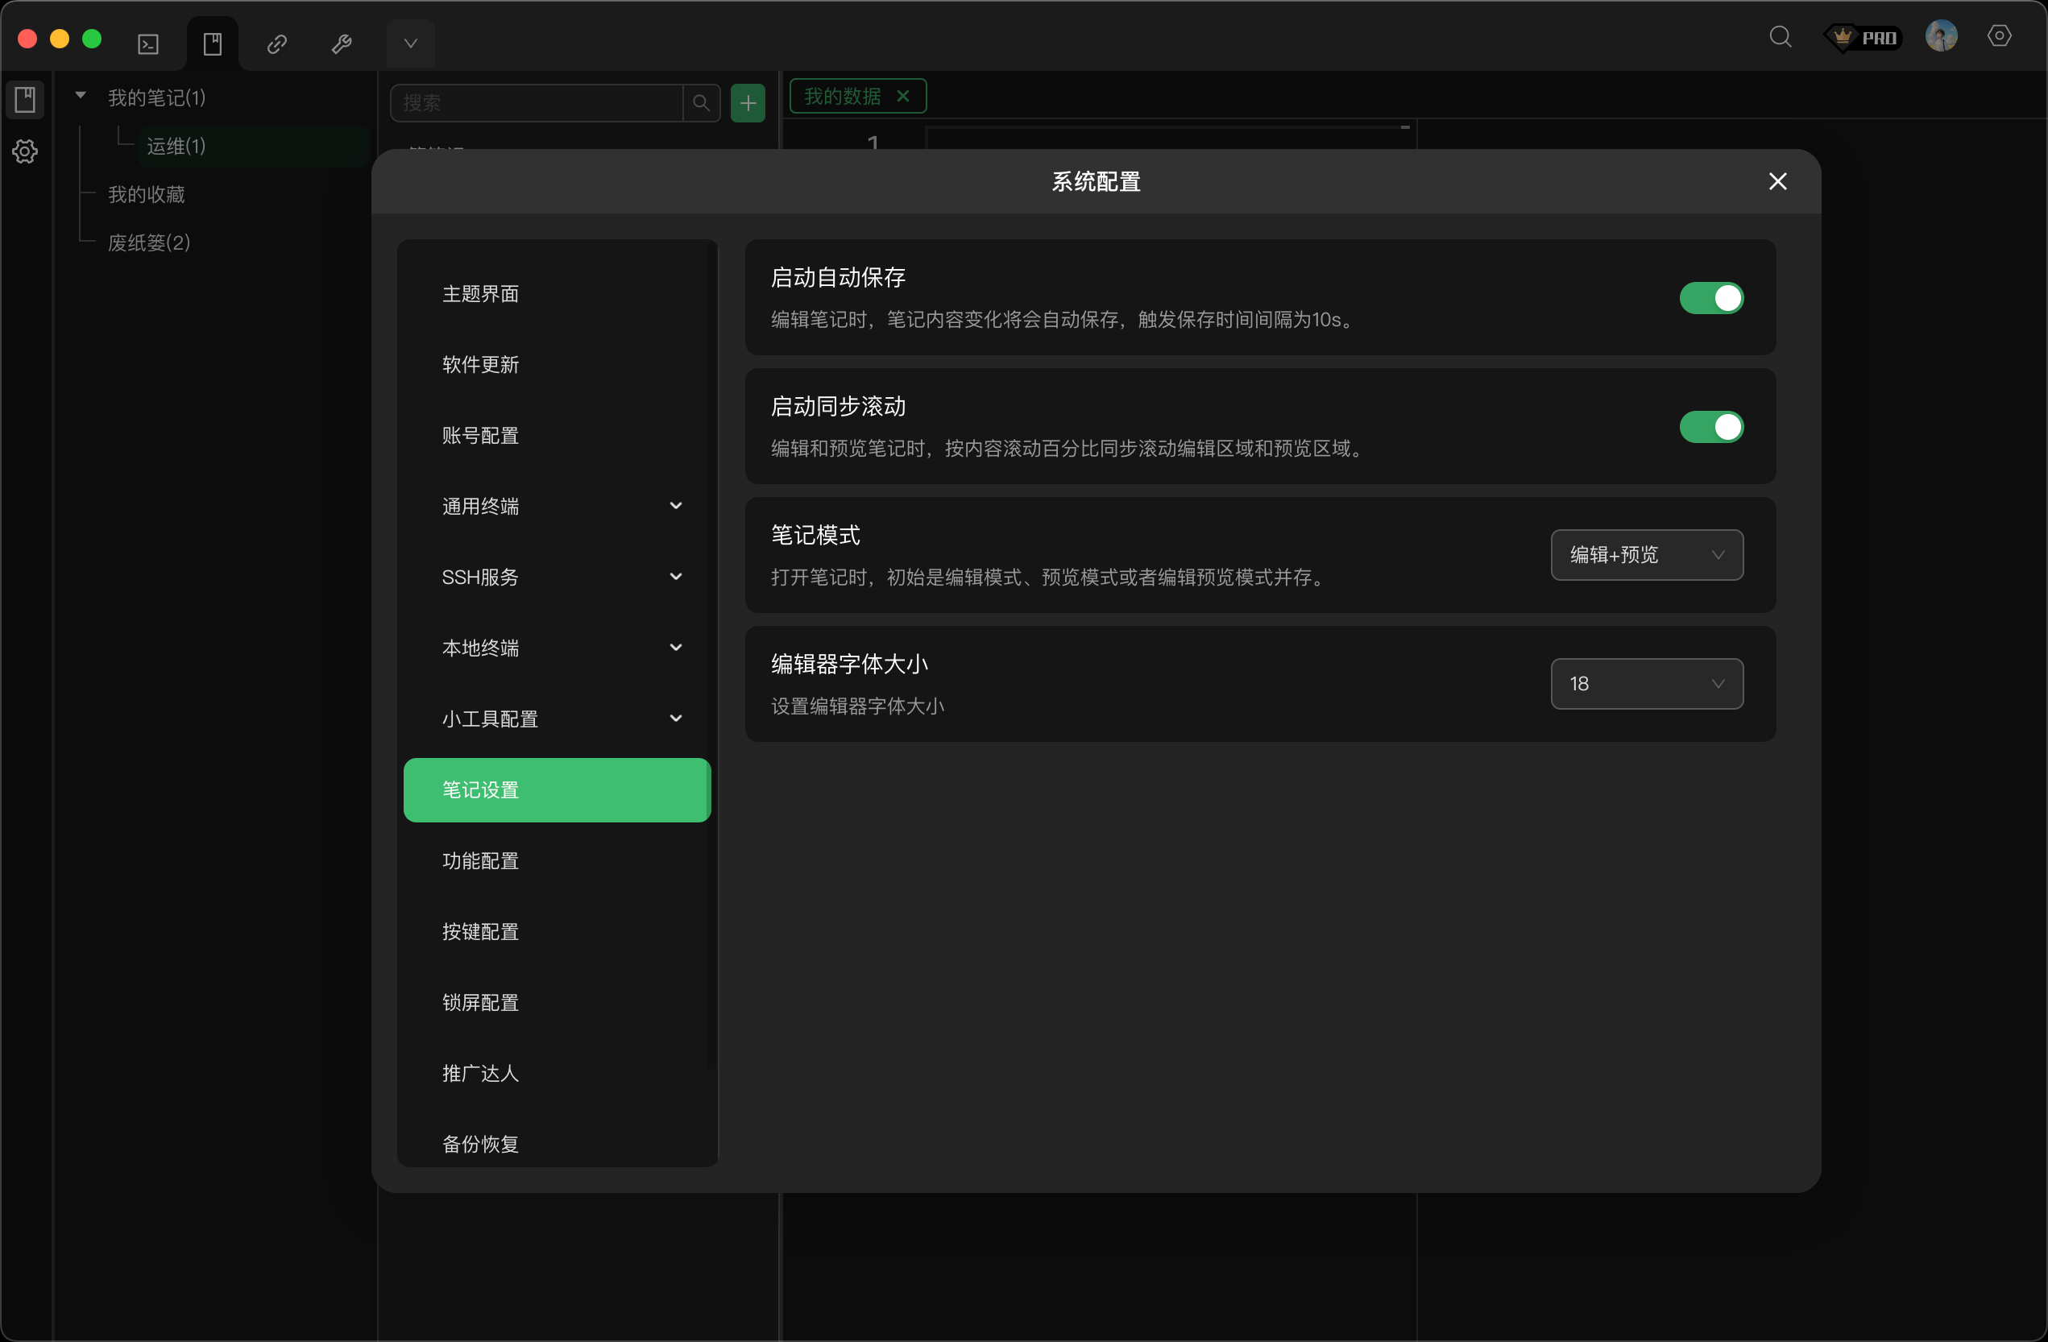This screenshot has width=2048, height=1342.
Task: Open the gear settings icon in the left sidebar
Action: [x=25, y=151]
